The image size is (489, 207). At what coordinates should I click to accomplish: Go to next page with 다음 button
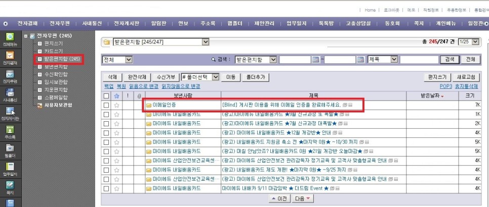[302, 198]
